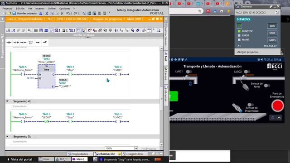
Task: Click the Insert network icon in editor toolbar
Action: point(8,30)
